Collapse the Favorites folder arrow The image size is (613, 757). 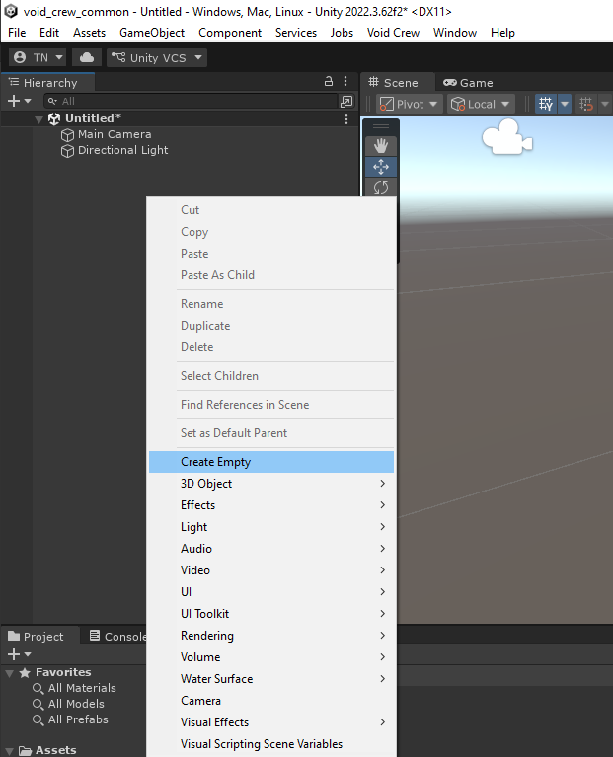coord(9,673)
